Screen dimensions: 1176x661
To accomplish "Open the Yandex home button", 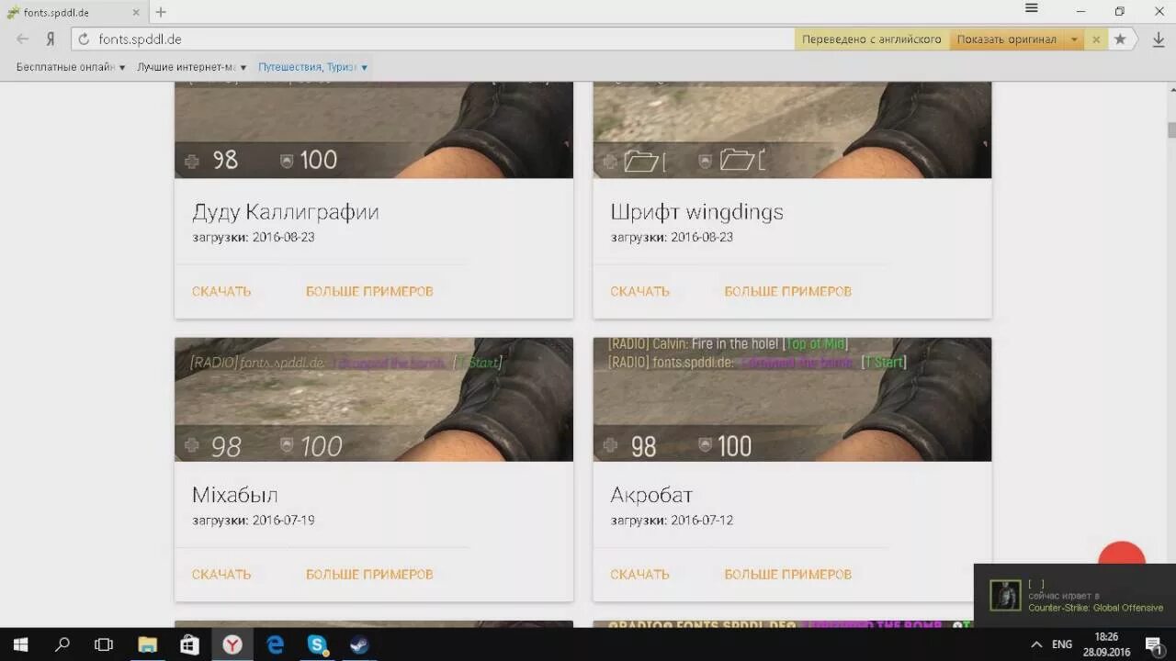I will [51, 39].
